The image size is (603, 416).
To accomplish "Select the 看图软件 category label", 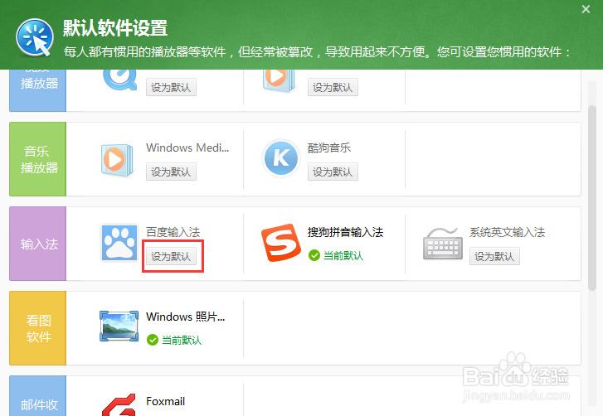I will tap(38, 328).
